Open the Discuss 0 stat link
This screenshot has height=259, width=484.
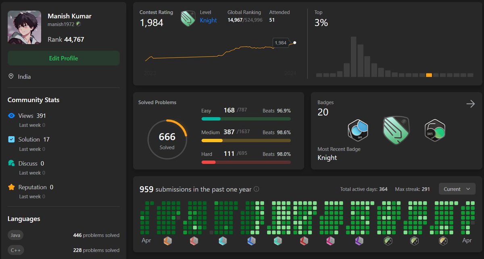point(31,164)
